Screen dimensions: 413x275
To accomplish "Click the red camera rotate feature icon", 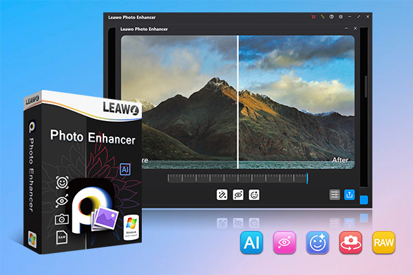I will coord(350,243).
